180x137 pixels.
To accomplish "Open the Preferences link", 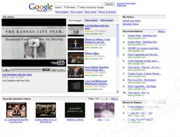I will point(121,5).
